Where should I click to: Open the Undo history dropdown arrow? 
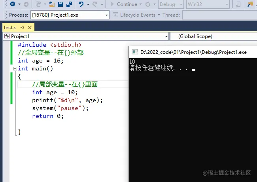88,4
